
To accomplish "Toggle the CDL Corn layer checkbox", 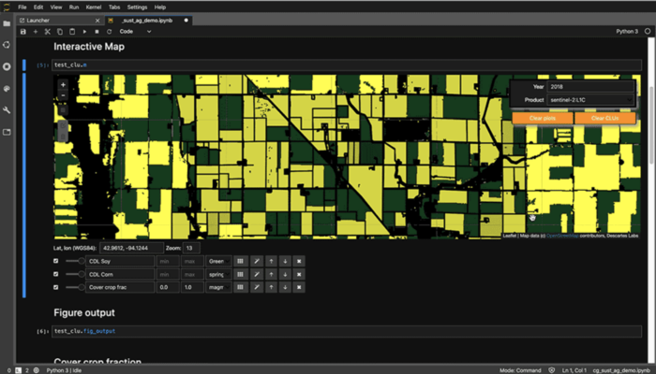I will coord(56,274).
